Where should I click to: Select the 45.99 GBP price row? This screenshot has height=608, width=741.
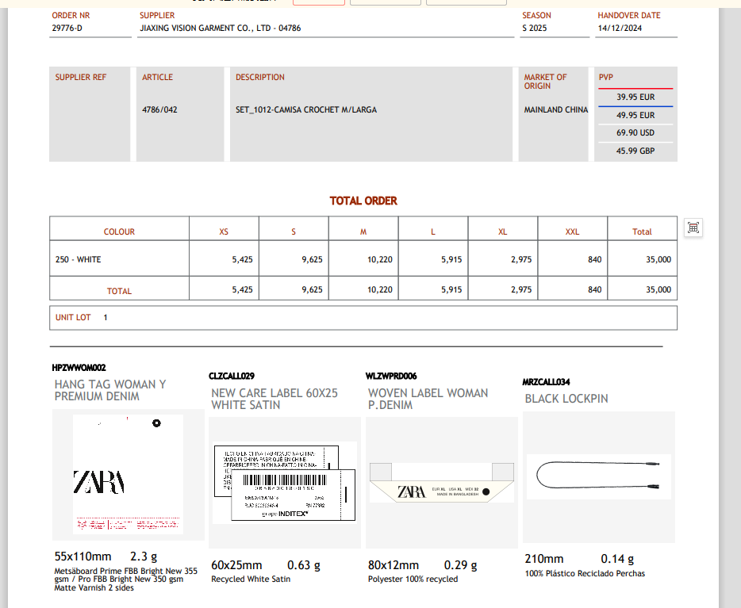[635, 151]
